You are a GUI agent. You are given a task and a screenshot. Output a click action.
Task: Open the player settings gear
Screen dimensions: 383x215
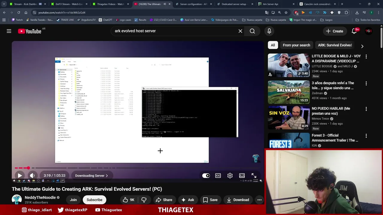click(x=230, y=176)
